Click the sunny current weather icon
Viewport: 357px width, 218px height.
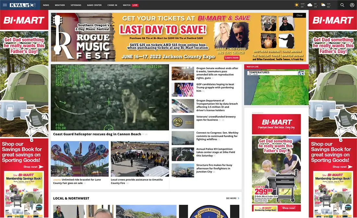click(296, 5)
